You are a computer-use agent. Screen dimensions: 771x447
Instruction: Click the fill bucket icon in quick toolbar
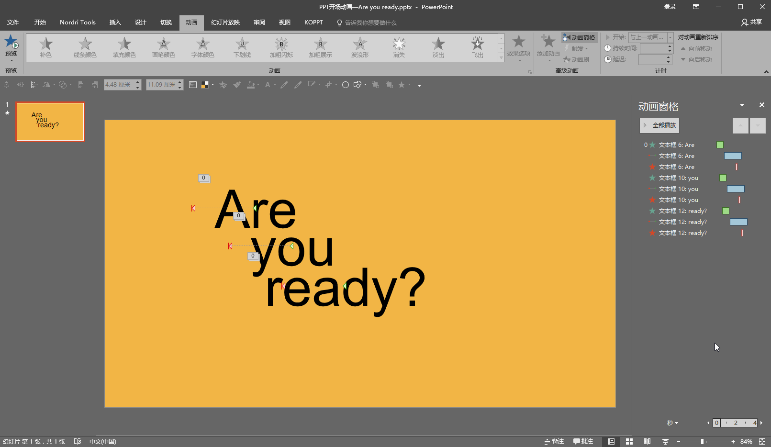250,85
